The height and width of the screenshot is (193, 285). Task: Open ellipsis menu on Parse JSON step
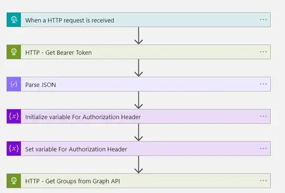click(263, 84)
